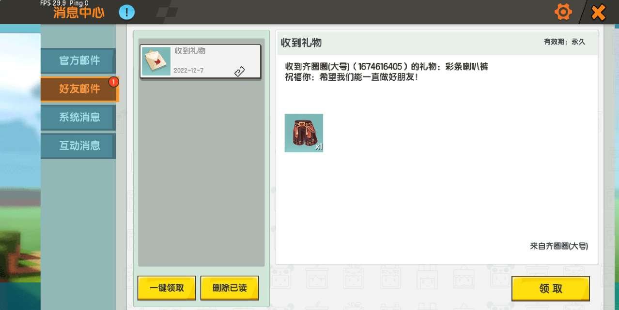Claim the gift with the 领取 button
Screen dimensions: 619x310
point(551,289)
